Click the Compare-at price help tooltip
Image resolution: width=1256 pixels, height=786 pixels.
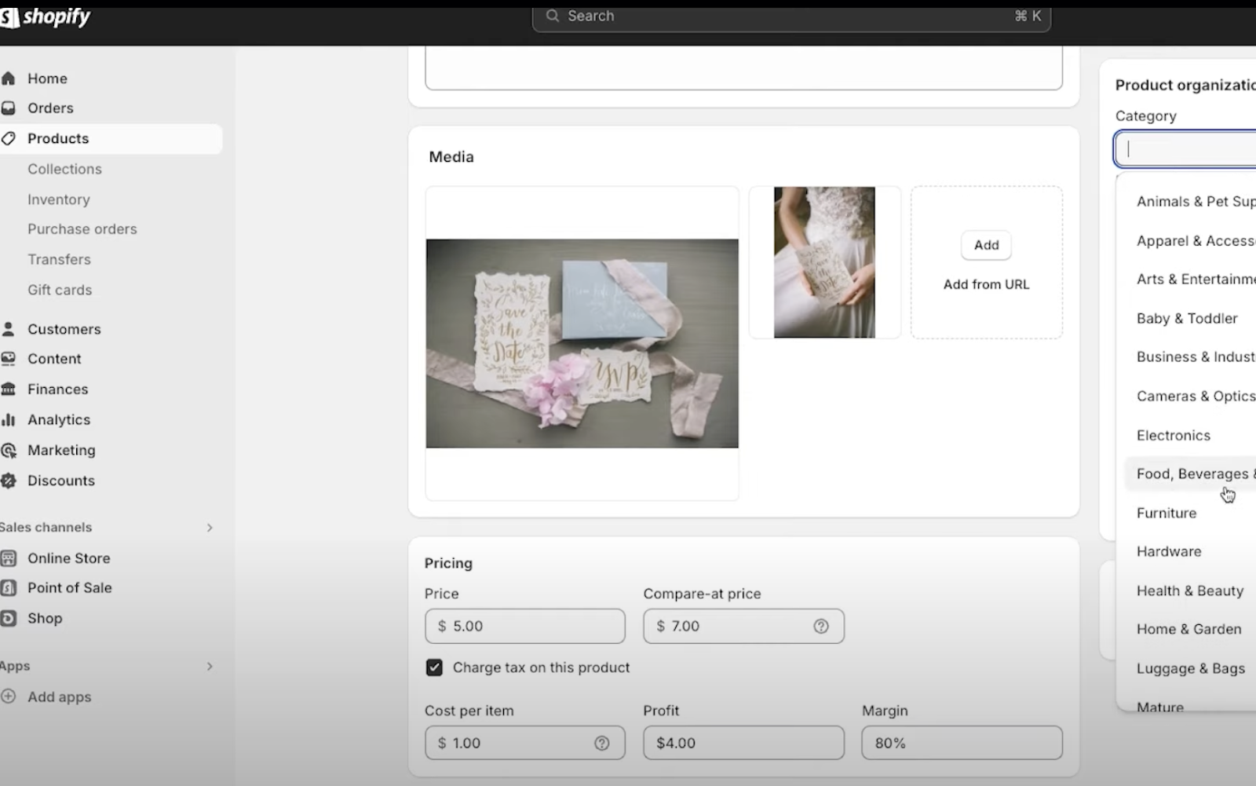[821, 626]
